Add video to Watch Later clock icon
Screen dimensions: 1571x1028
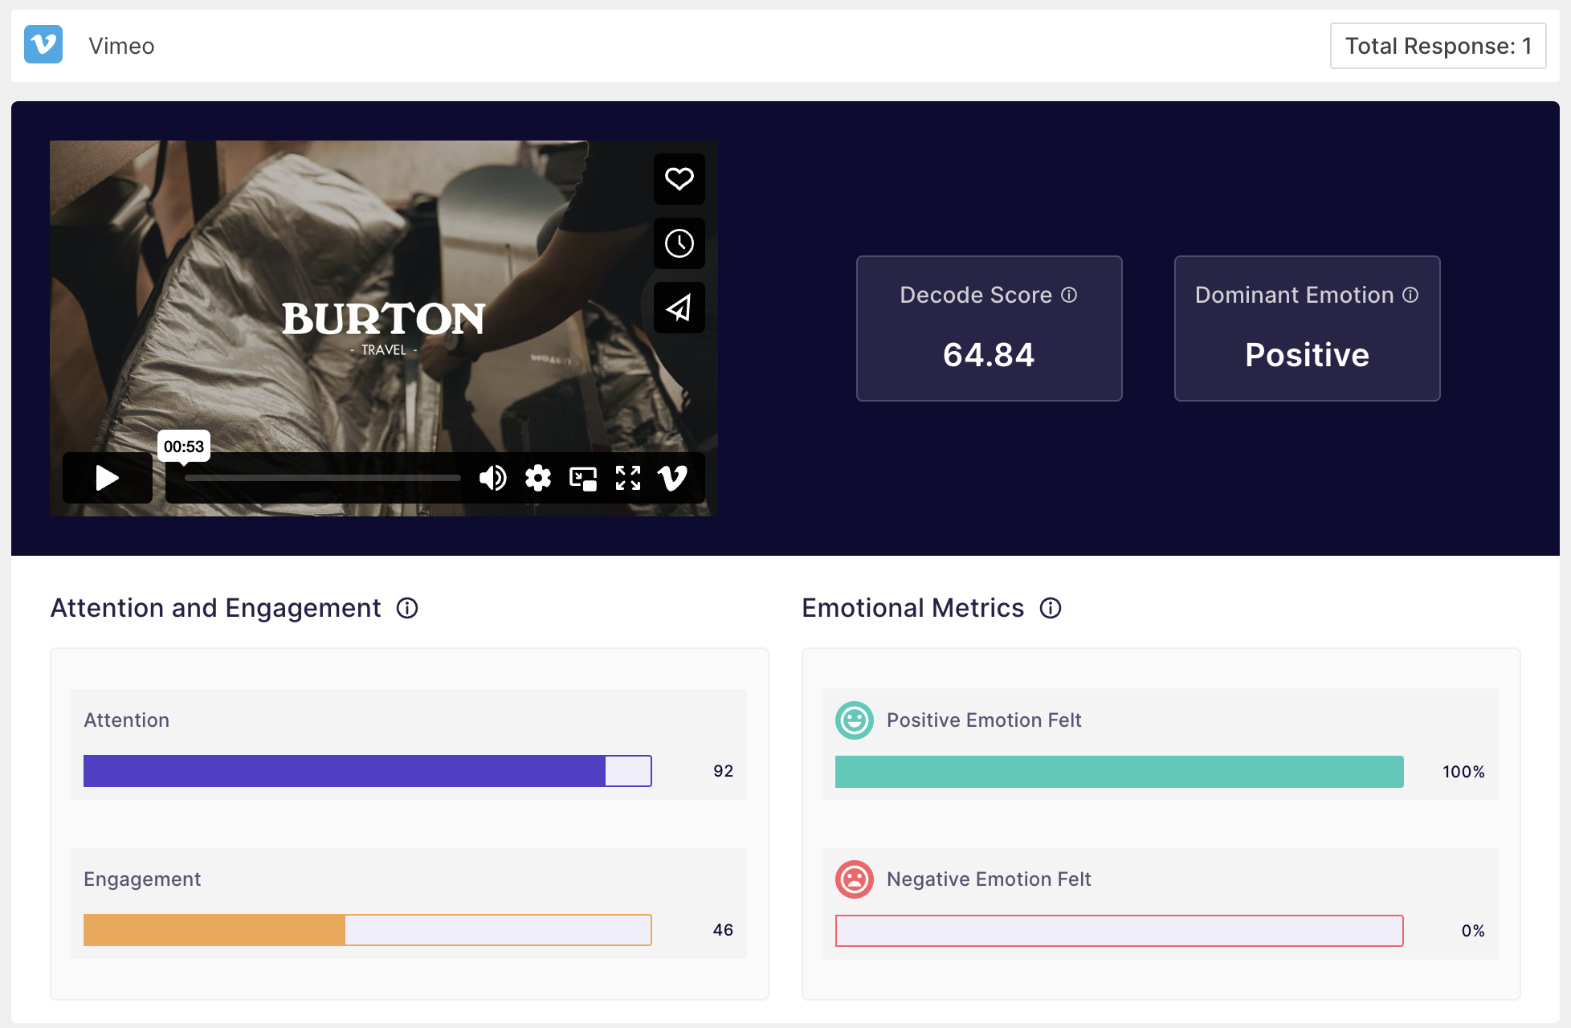[679, 243]
